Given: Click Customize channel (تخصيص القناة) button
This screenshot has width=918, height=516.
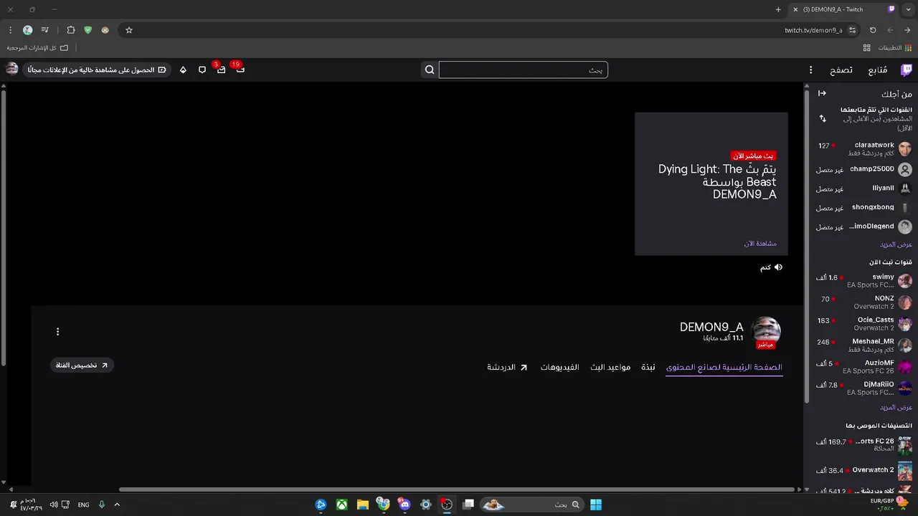Looking at the screenshot, I should click(x=82, y=365).
